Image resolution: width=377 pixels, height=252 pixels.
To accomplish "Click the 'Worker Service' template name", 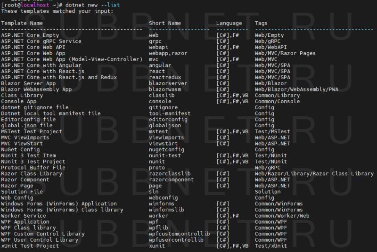I will point(23,216).
